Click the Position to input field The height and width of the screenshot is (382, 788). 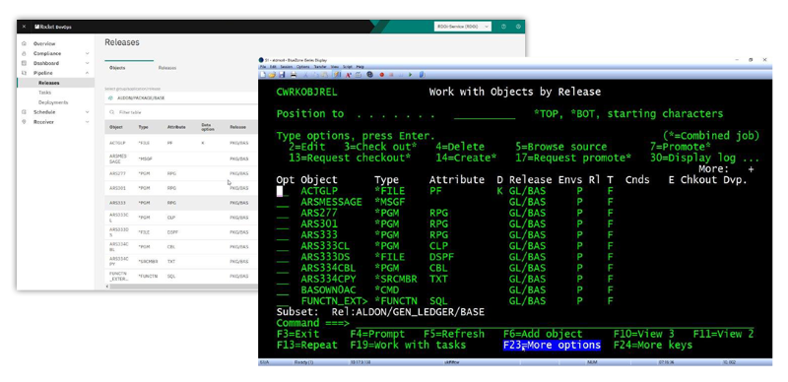click(485, 114)
